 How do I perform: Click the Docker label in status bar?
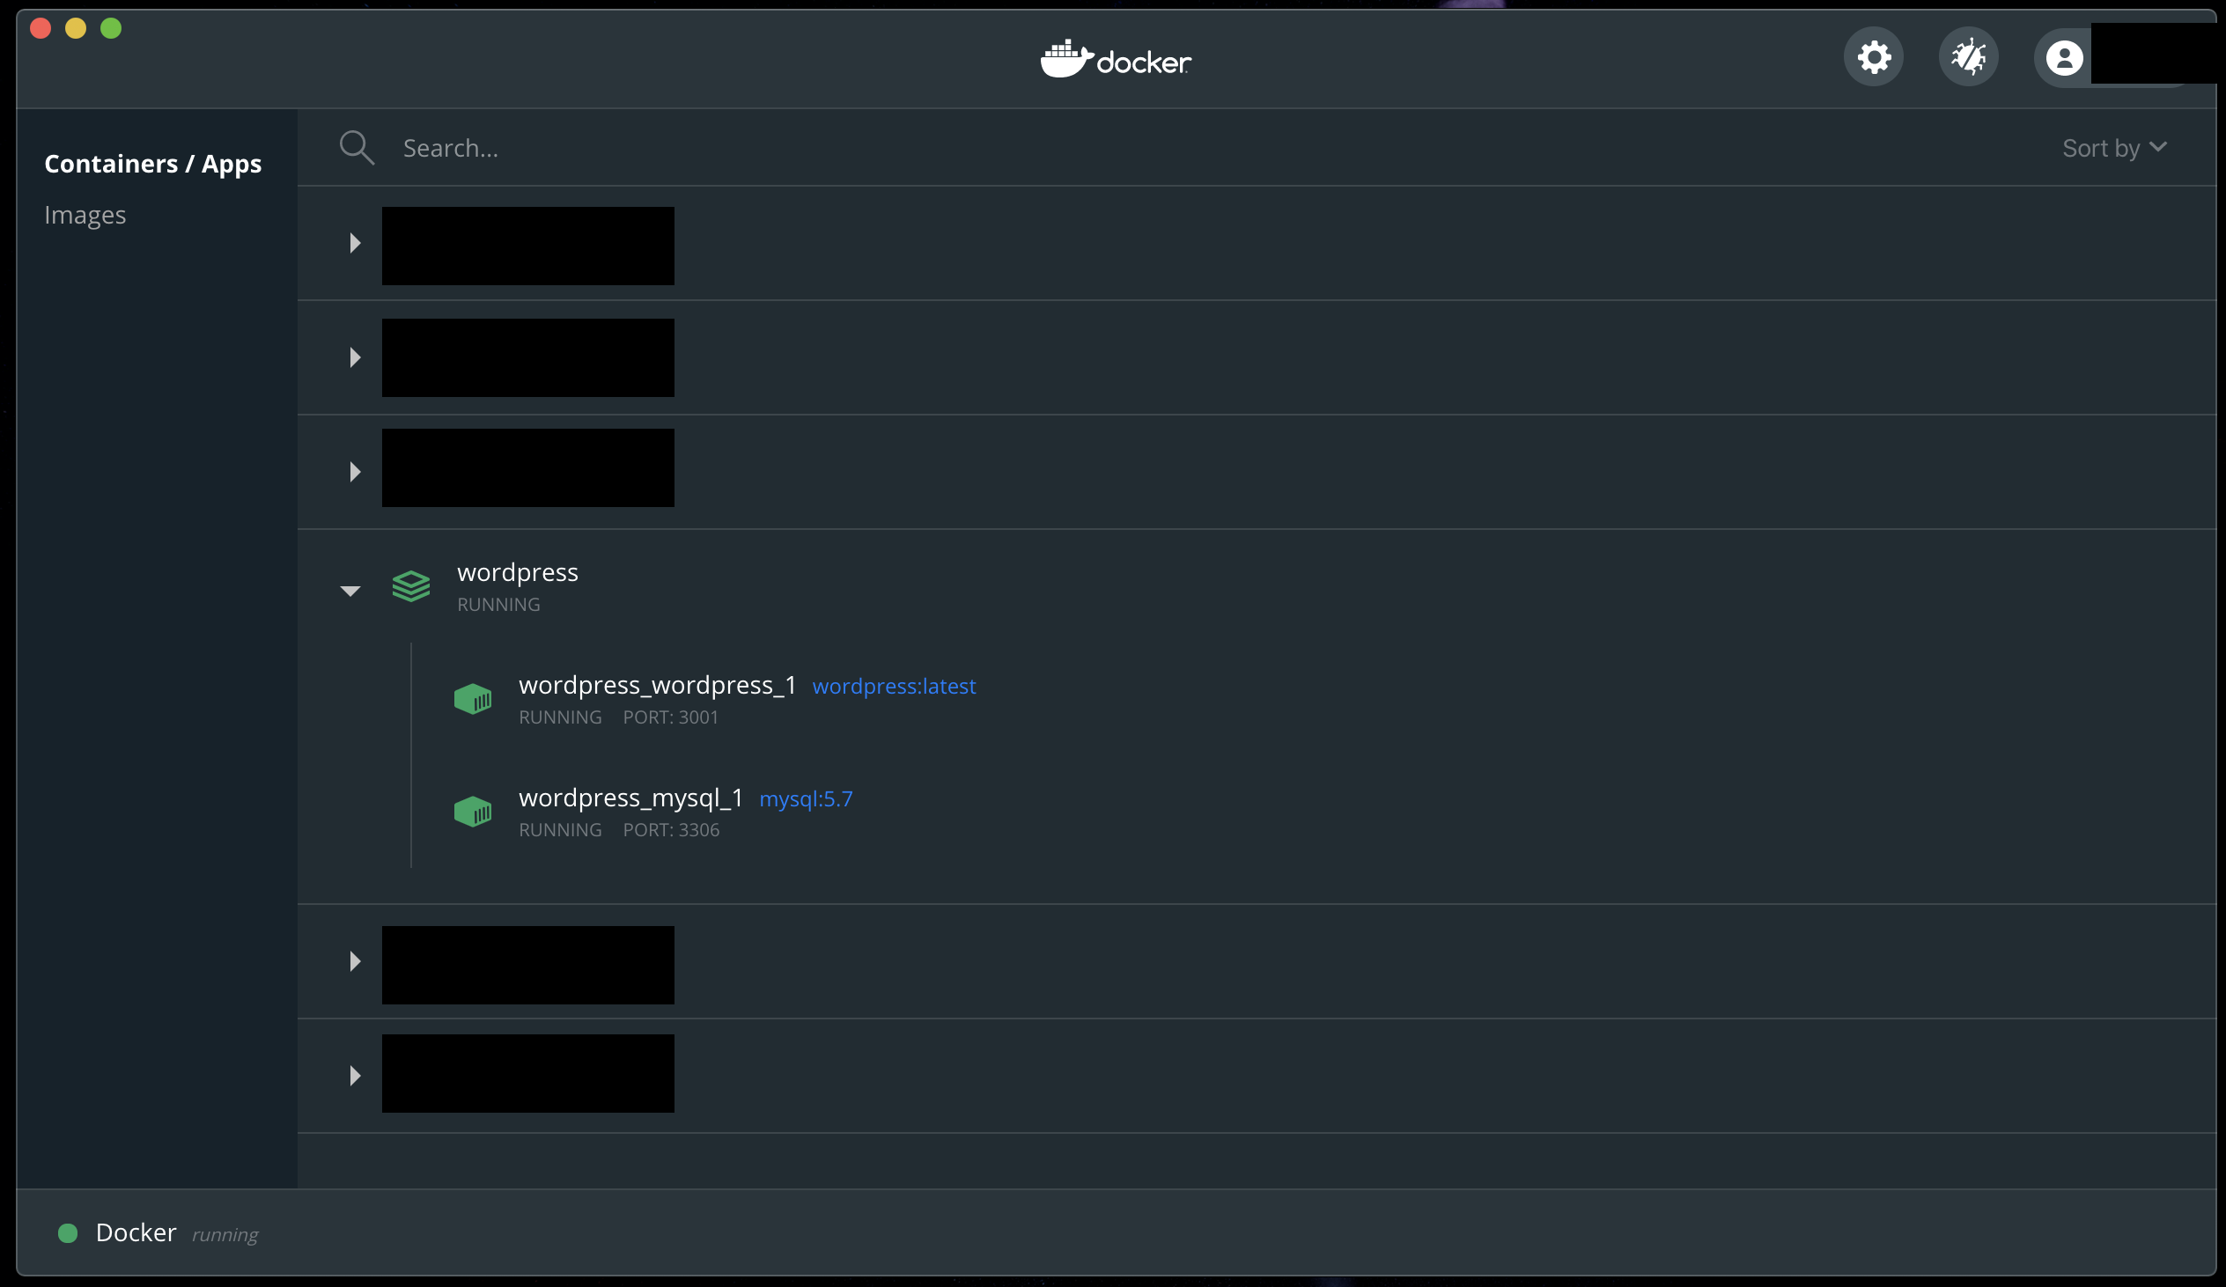[x=136, y=1232]
